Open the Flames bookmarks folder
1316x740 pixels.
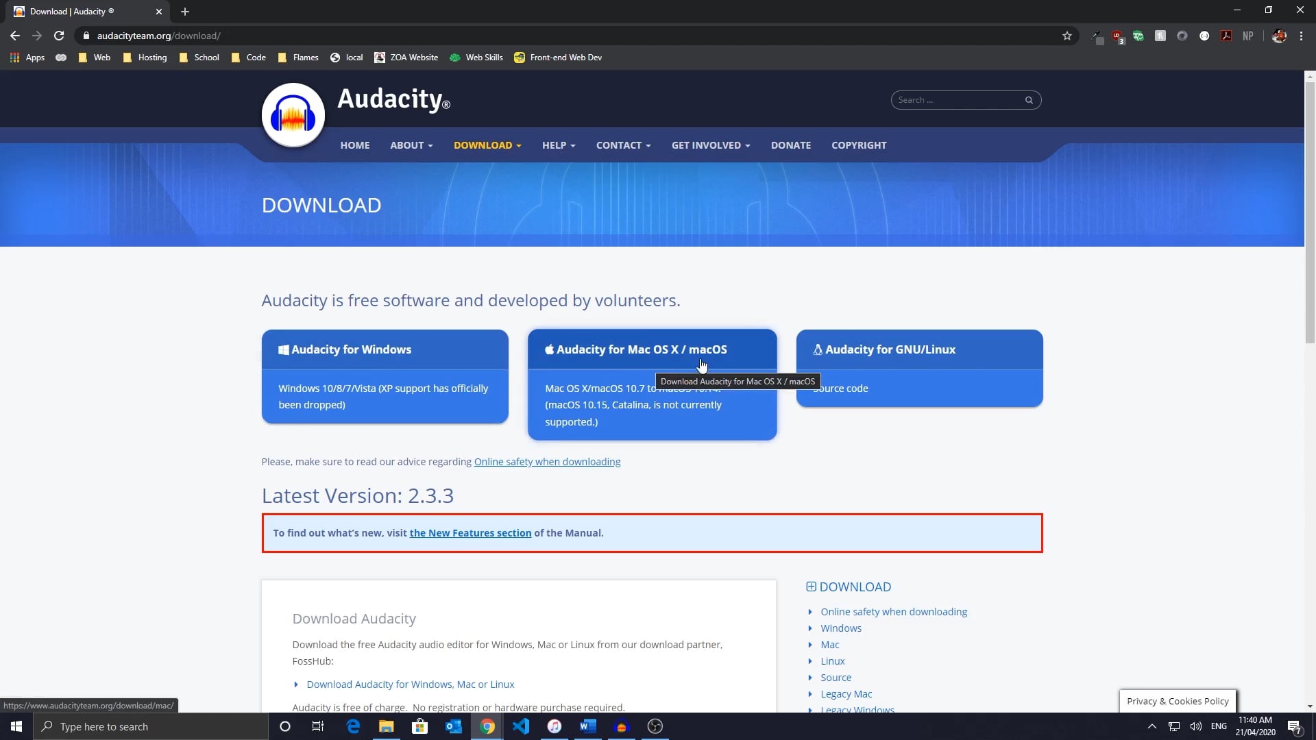[x=298, y=58]
